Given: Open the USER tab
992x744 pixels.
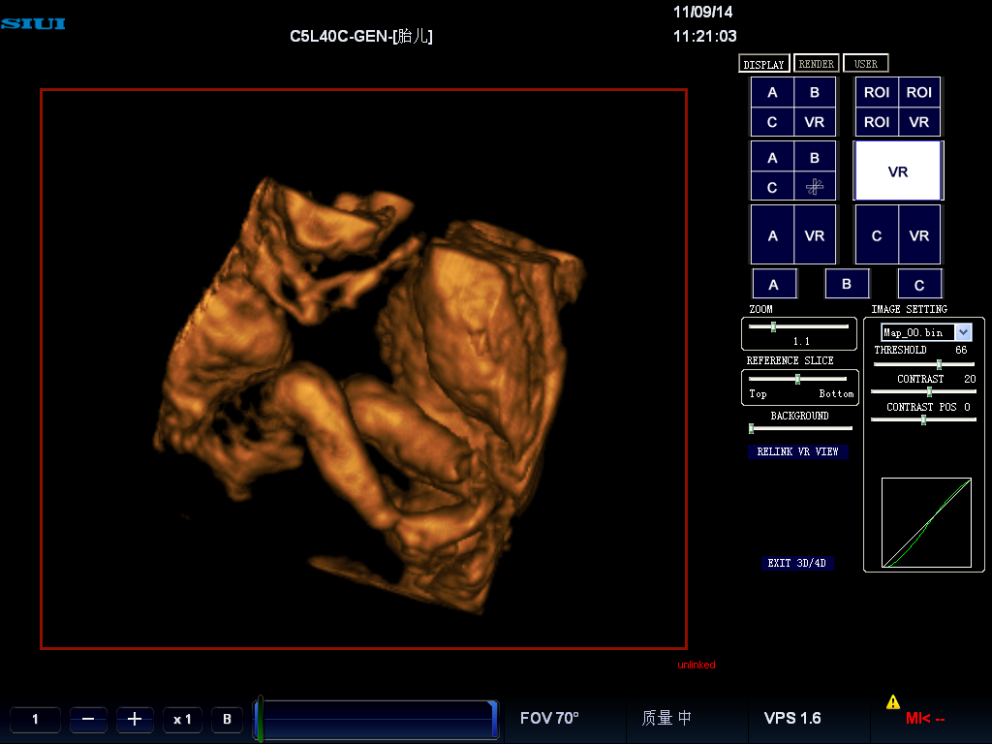Looking at the screenshot, I should click(x=866, y=64).
